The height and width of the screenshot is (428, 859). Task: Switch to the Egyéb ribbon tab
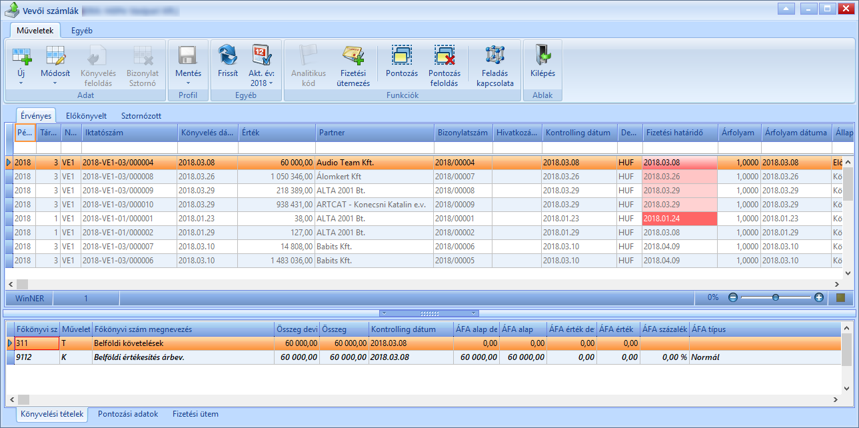point(82,30)
